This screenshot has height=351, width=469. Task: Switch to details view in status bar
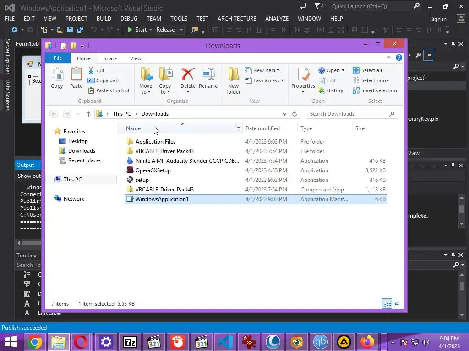tap(387, 304)
